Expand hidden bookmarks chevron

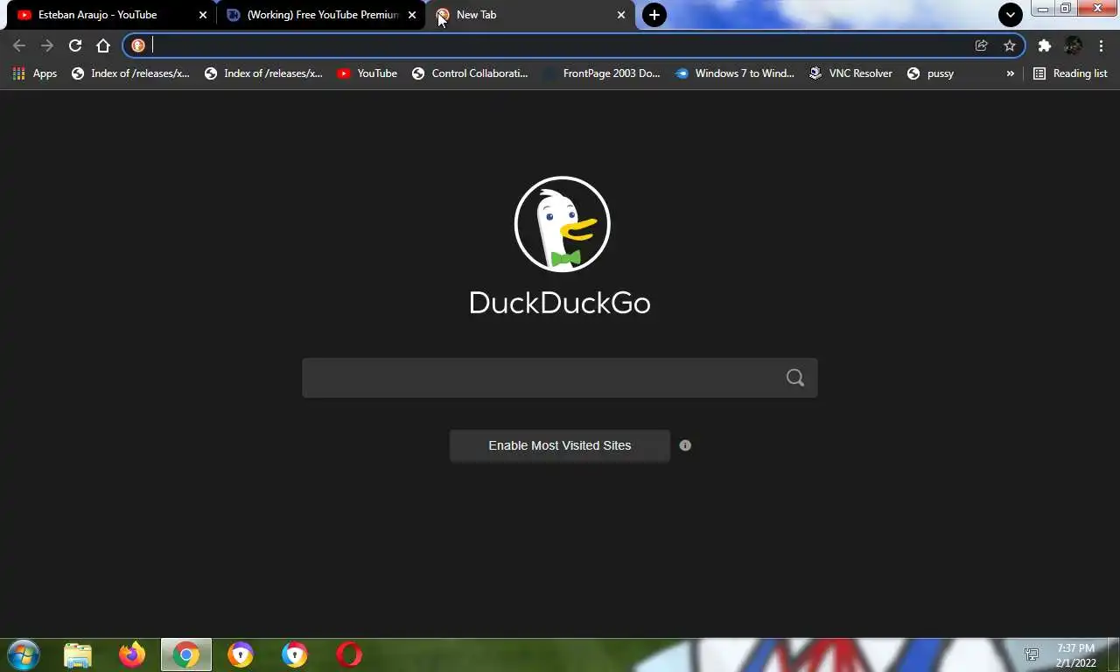coord(1011,73)
